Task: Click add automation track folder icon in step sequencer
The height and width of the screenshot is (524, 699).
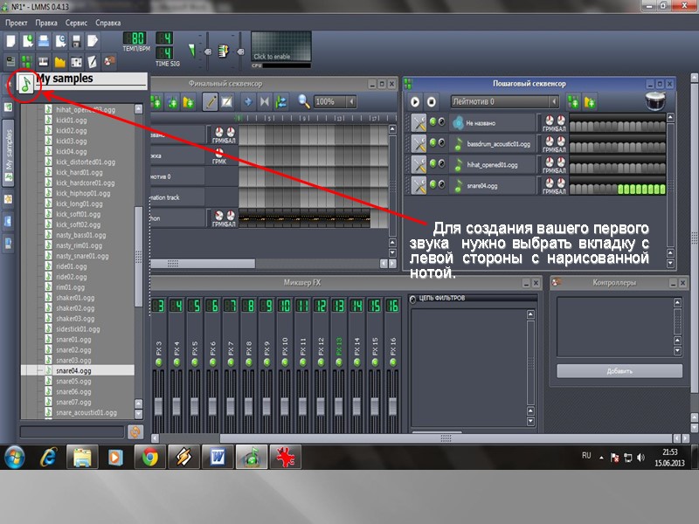Action: pyautogui.click(x=590, y=102)
